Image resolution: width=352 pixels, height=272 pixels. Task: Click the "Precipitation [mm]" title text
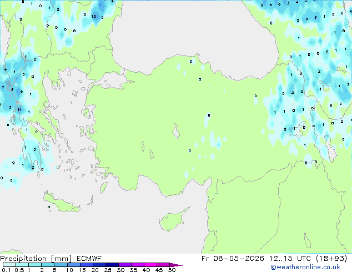[36, 259]
